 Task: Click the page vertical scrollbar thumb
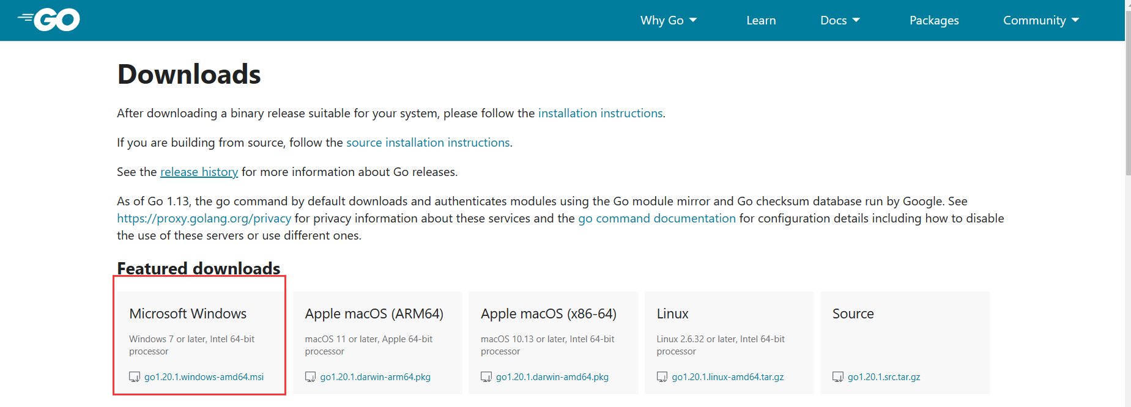point(1128,93)
